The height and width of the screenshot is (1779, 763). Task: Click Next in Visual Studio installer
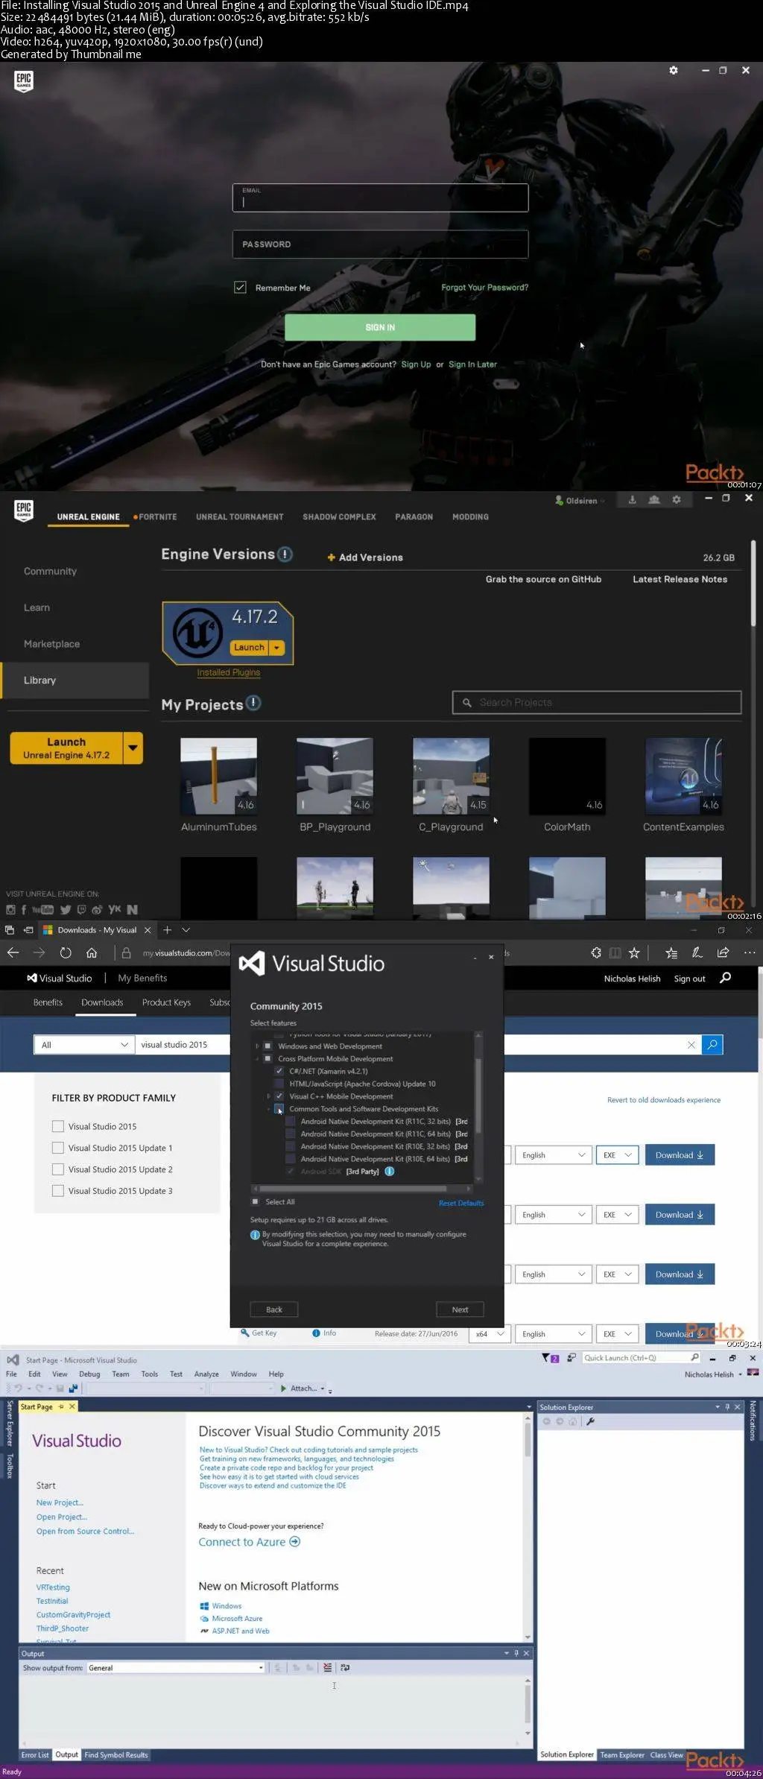click(460, 1309)
